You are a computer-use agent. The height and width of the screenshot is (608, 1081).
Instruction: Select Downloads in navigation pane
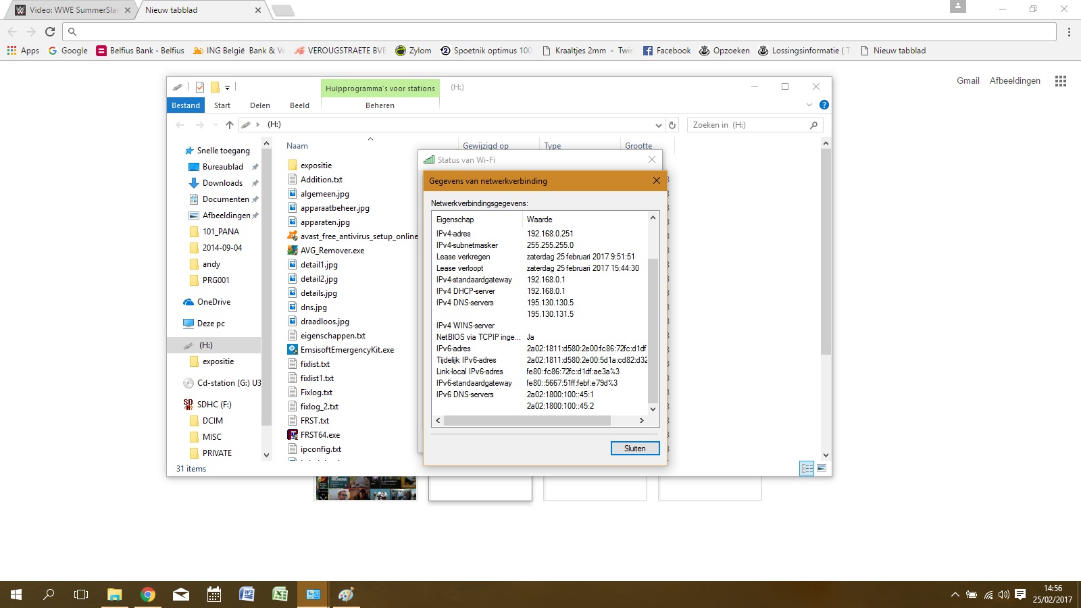click(x=222, y=183)
